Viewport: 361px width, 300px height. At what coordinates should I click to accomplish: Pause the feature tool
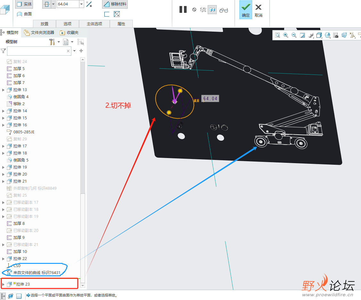pos(183,9)
